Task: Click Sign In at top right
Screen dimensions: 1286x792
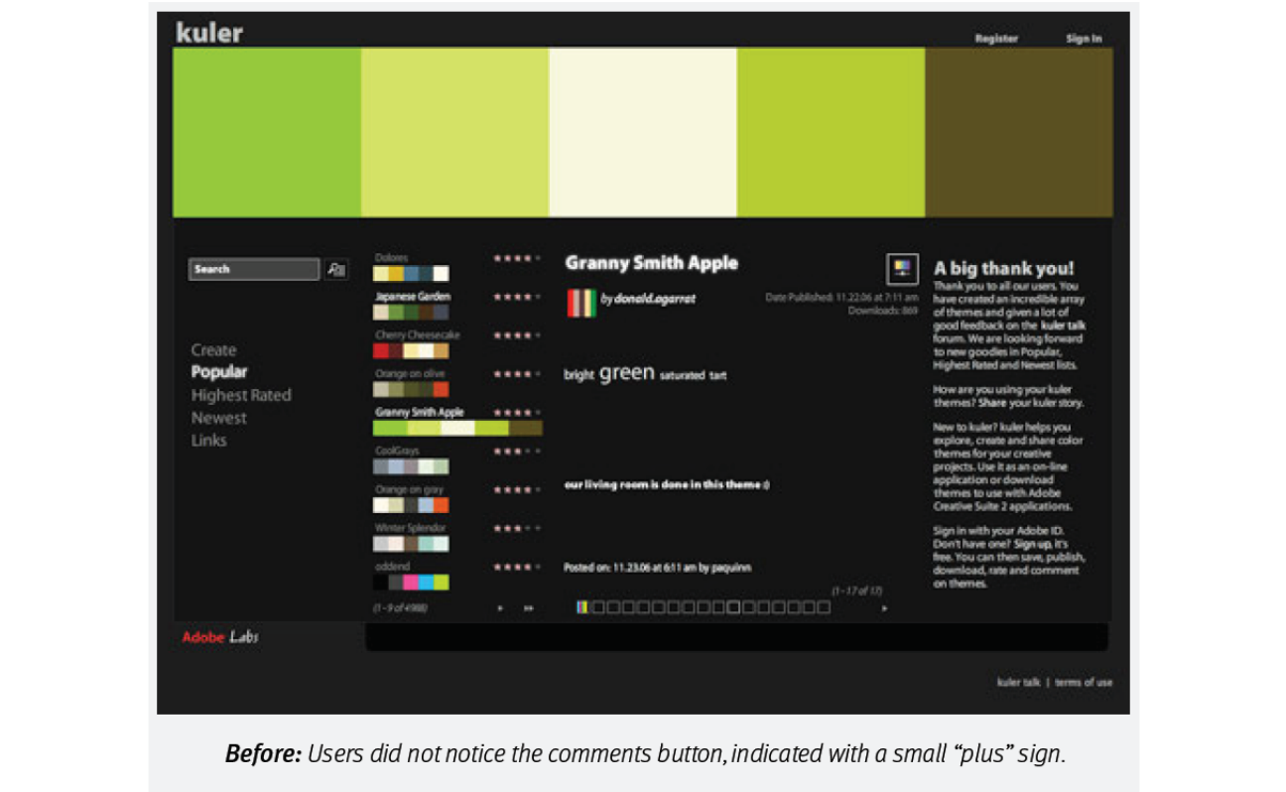Action: (1084, 39)
